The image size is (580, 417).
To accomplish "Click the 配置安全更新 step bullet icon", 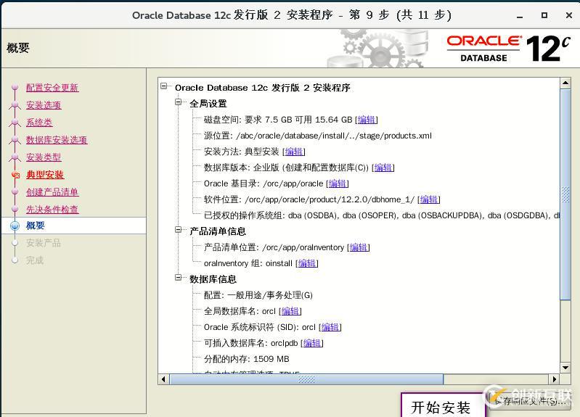I will coord(15,87).
